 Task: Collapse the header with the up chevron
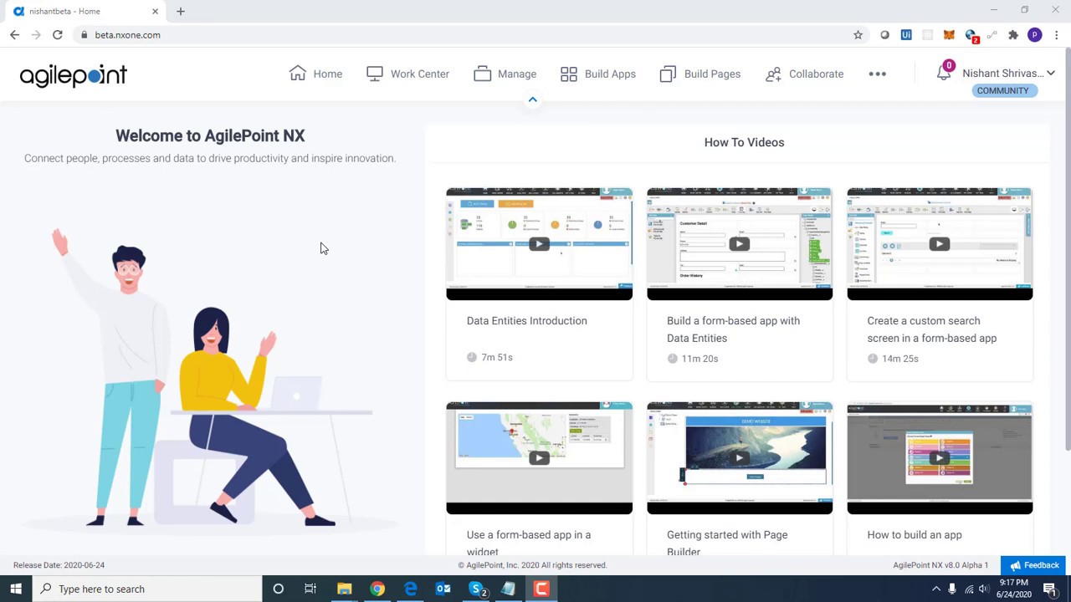pos(532,99)
